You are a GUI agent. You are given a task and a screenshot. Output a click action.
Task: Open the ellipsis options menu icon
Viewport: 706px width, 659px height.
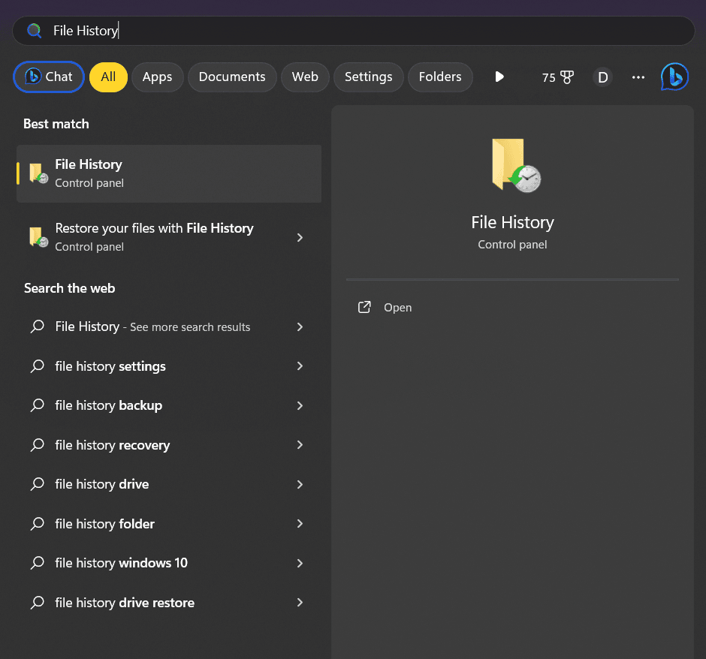pyautogui.click(x=638, y=77)
